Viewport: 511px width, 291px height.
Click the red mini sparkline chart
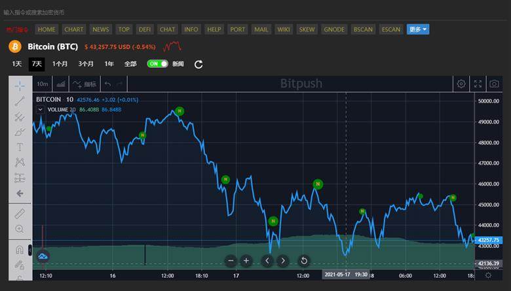pyautogui.click(x=172, y=46)
